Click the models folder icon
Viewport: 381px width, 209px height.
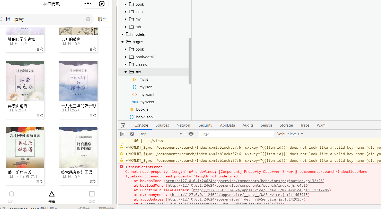click(x=128, y=34)
